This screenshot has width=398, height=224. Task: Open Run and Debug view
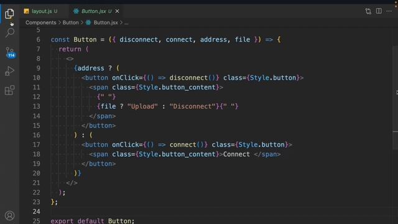click(x=9, y=71)
